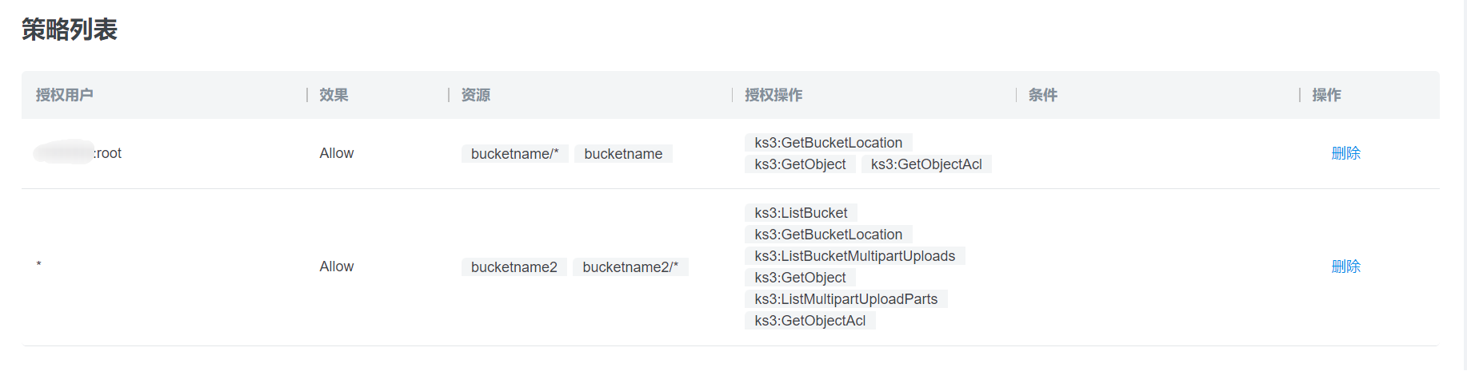Click the 条件 column header
1467x375 pixels.
coord(1043,95)
